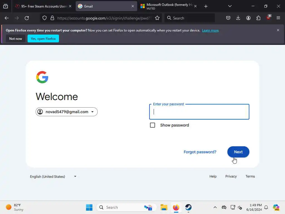Save to Pocket icon
The width and height of the screenshot is (285, 214).
[228, 18]
